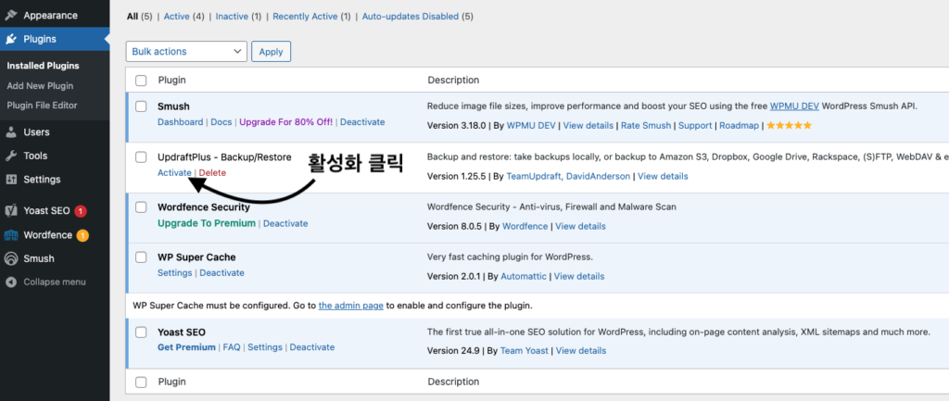Image resolution: width=949 pixels, height=401 pixels.
Task: Click Upgrade For 80% Off! link
Action: point(285,121)
